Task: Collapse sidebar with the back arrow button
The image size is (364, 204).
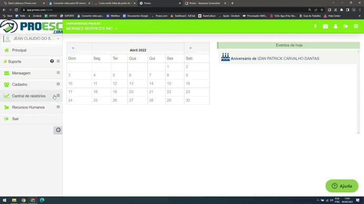Action: (58, 130)
